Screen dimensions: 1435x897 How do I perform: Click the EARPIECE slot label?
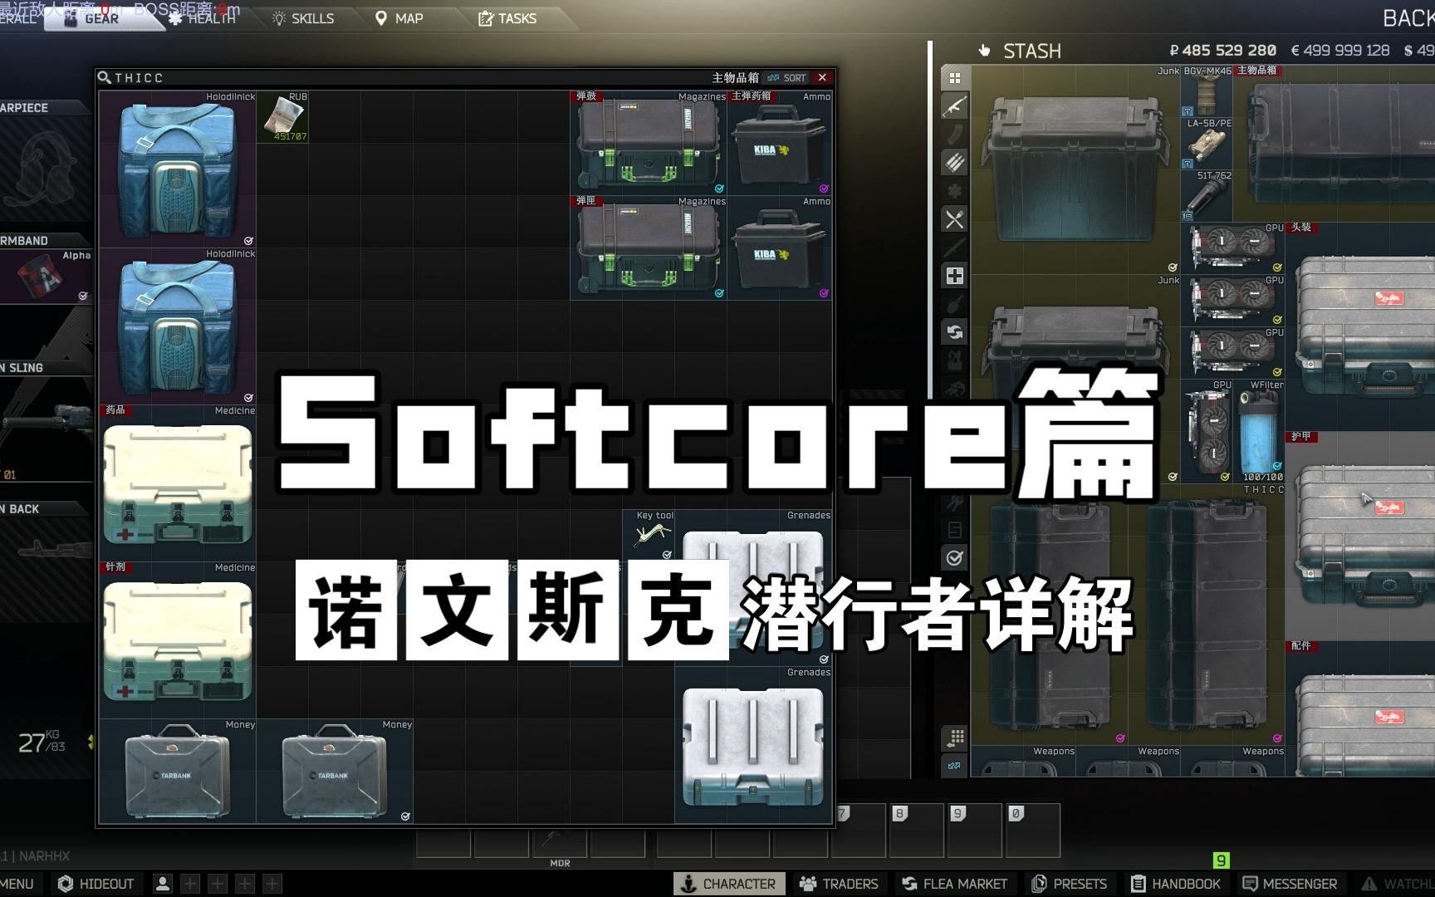[x=25, y=108]
